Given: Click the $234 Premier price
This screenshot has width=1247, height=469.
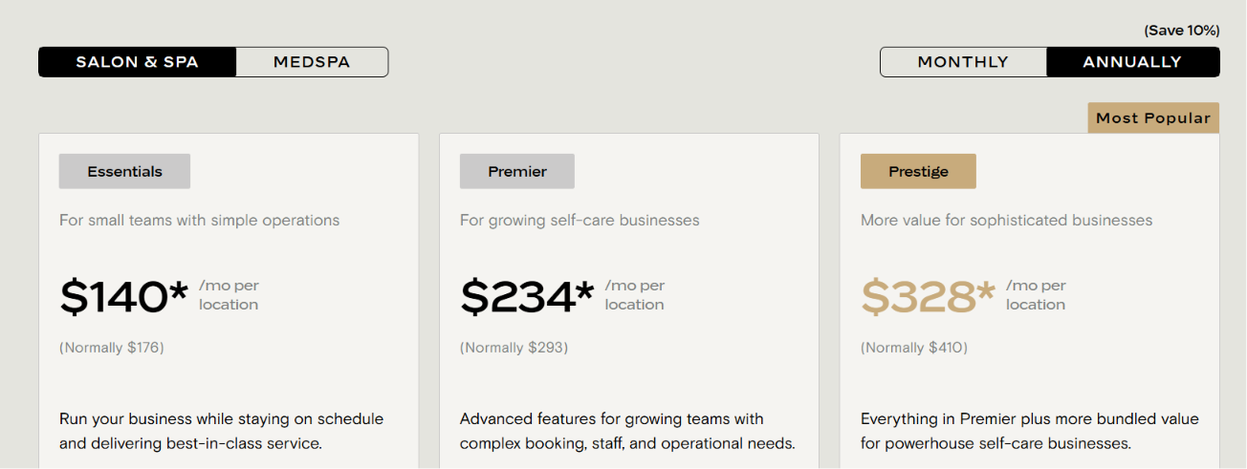Looking at the screenshot, I should (x=527, y=296).
